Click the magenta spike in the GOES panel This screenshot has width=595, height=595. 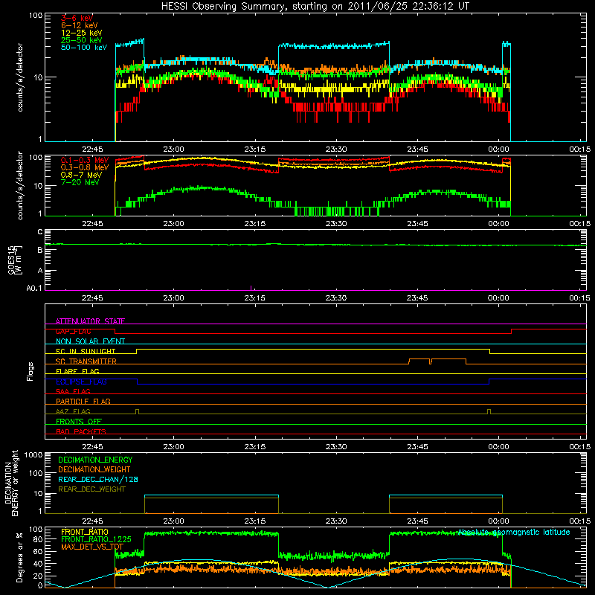[251, 288]
